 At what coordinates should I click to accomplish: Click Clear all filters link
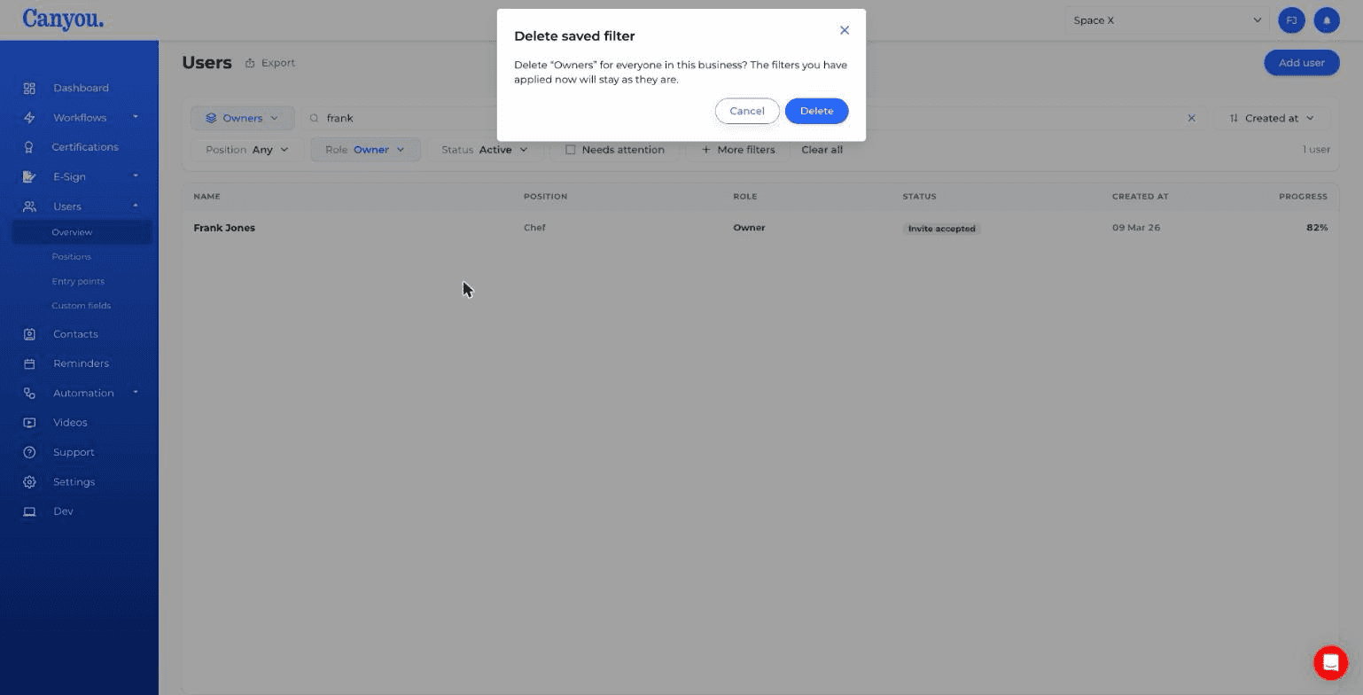pyautogui.click(x=822, y=150)
